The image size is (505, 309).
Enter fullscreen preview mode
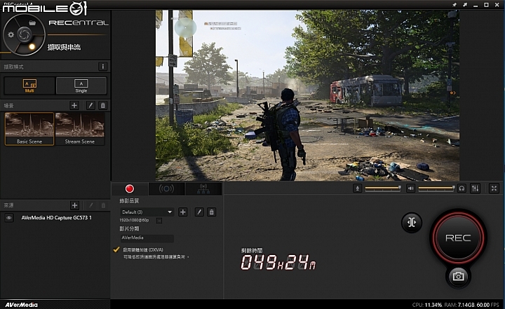click(494, 188)
